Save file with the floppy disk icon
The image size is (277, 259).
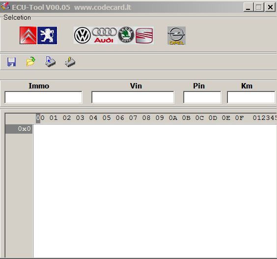pos(11,62)
